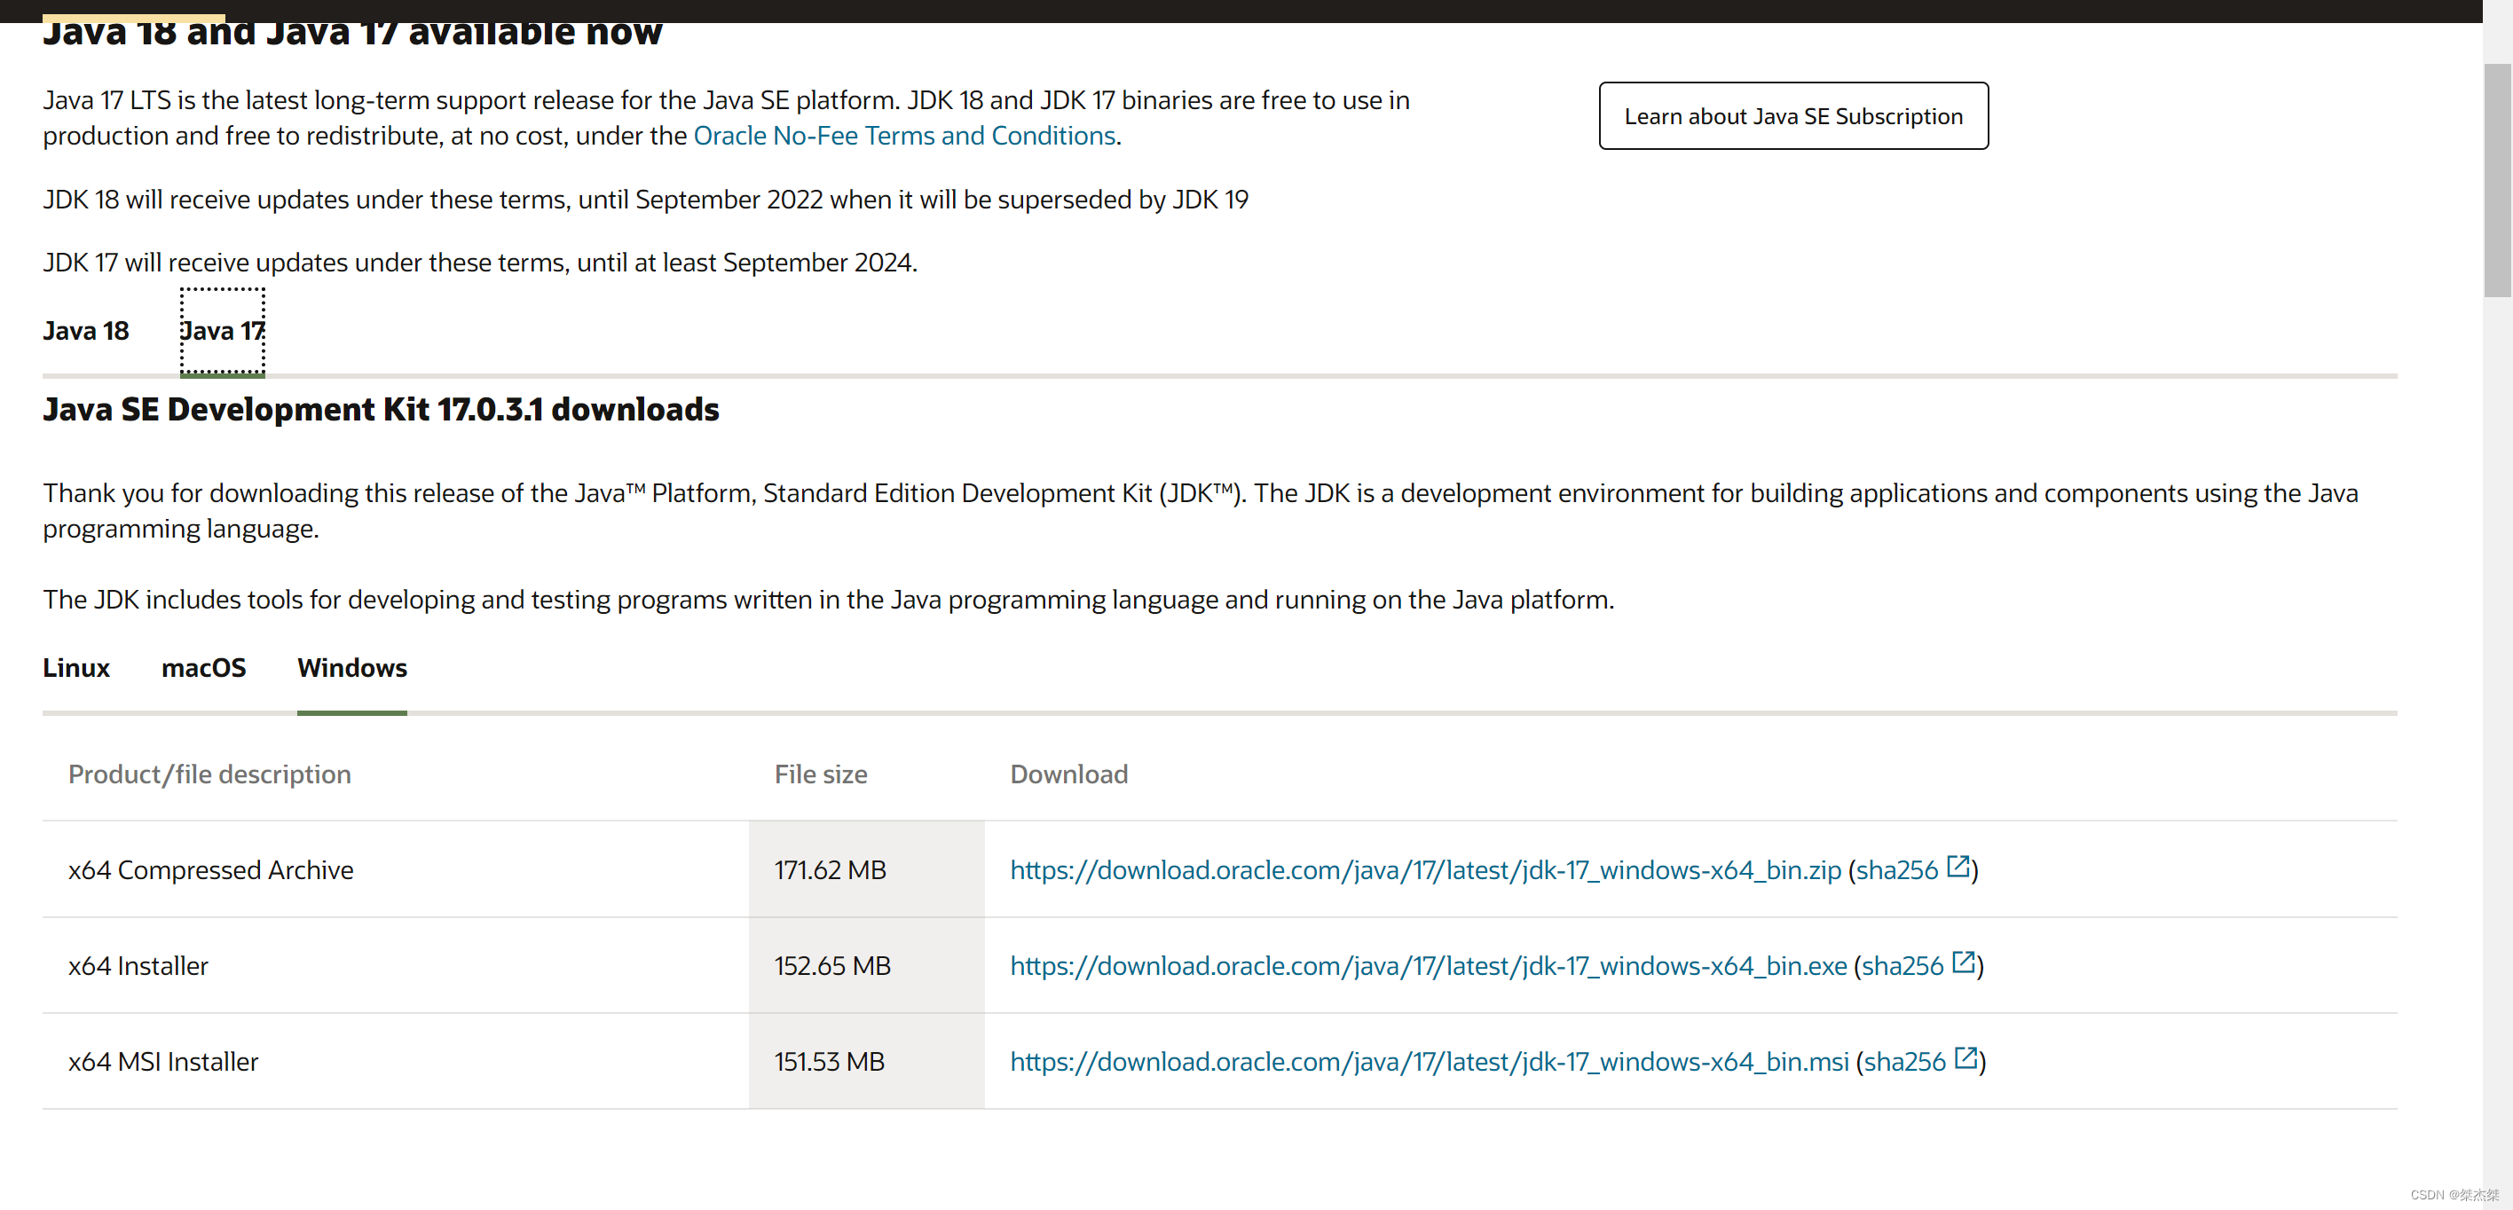Click the x64 Compressed Archive row description
Viewport: 2513px width, 1210px height.
pyautogui.click(x=210, y=869)
